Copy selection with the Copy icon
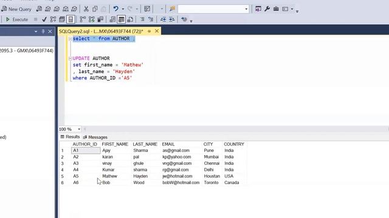Viewport: 389px width, 218px height. (95, 9)
